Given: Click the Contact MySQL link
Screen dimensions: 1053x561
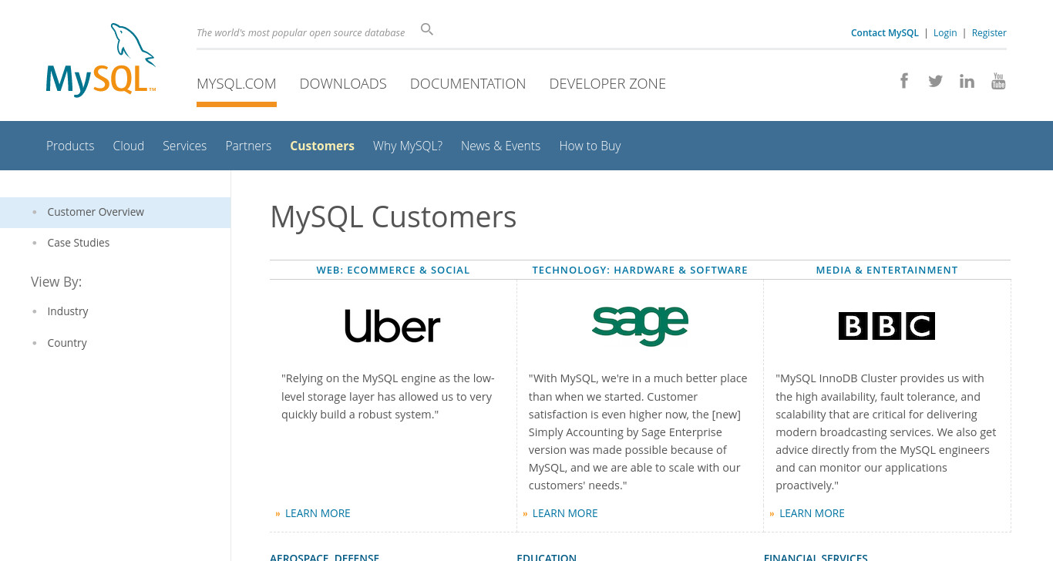Looking at the screenshot, I should coord(885,33).
